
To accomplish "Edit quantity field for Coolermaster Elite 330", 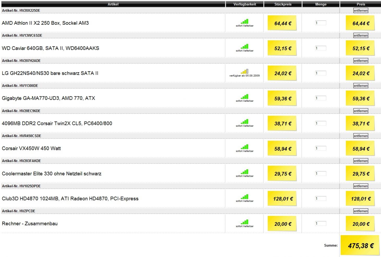I will click(x=321, y=174).
